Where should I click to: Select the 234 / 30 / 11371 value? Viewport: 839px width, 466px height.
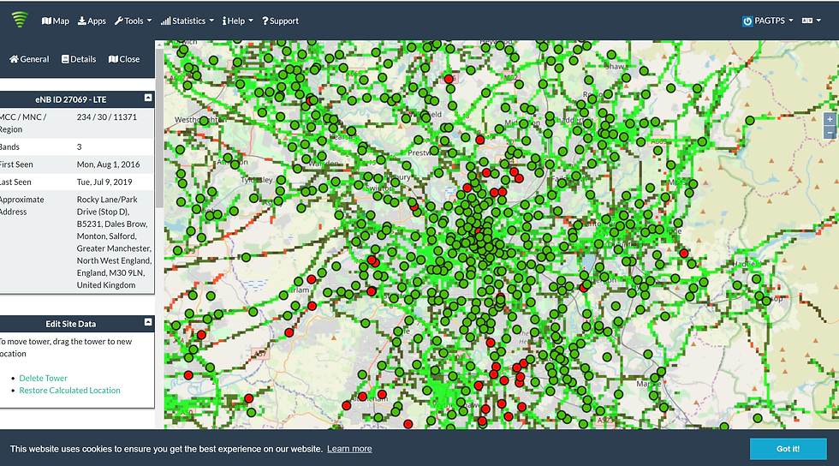pyautogui.click(x=107, y=116)
